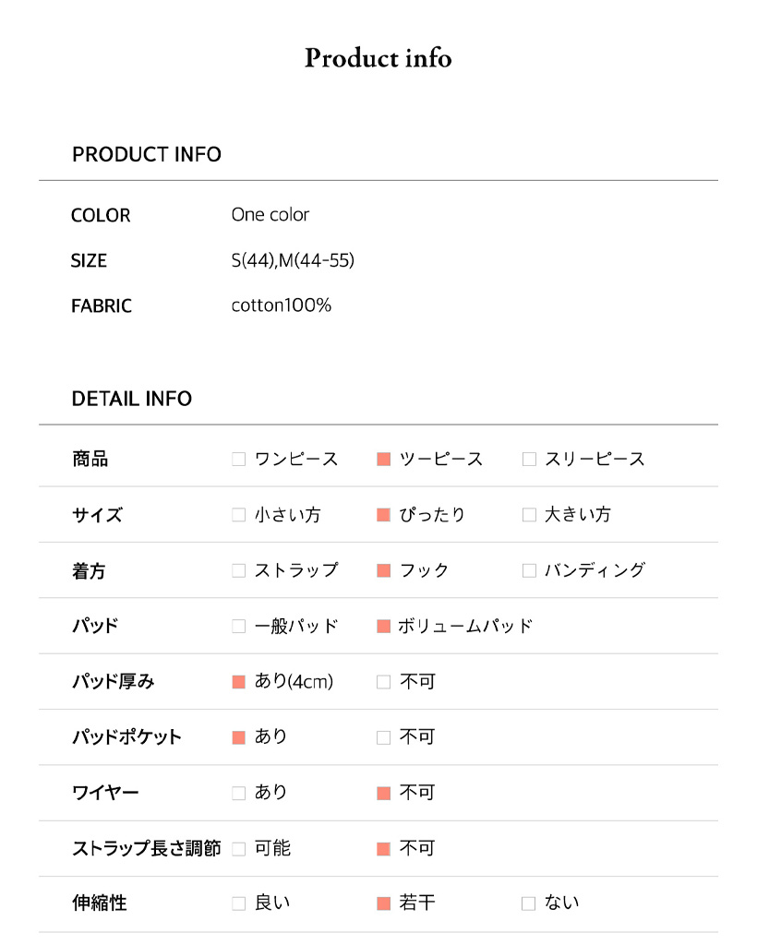
Task: Check あり in the ワイヤー row
Action: tap(239, 793)
